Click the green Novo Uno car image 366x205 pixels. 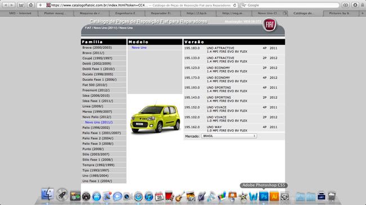click(x=155, y=119)
